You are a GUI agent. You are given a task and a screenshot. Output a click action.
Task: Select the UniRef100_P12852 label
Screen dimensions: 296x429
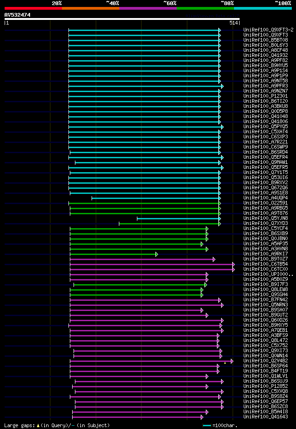coord(265,387)
